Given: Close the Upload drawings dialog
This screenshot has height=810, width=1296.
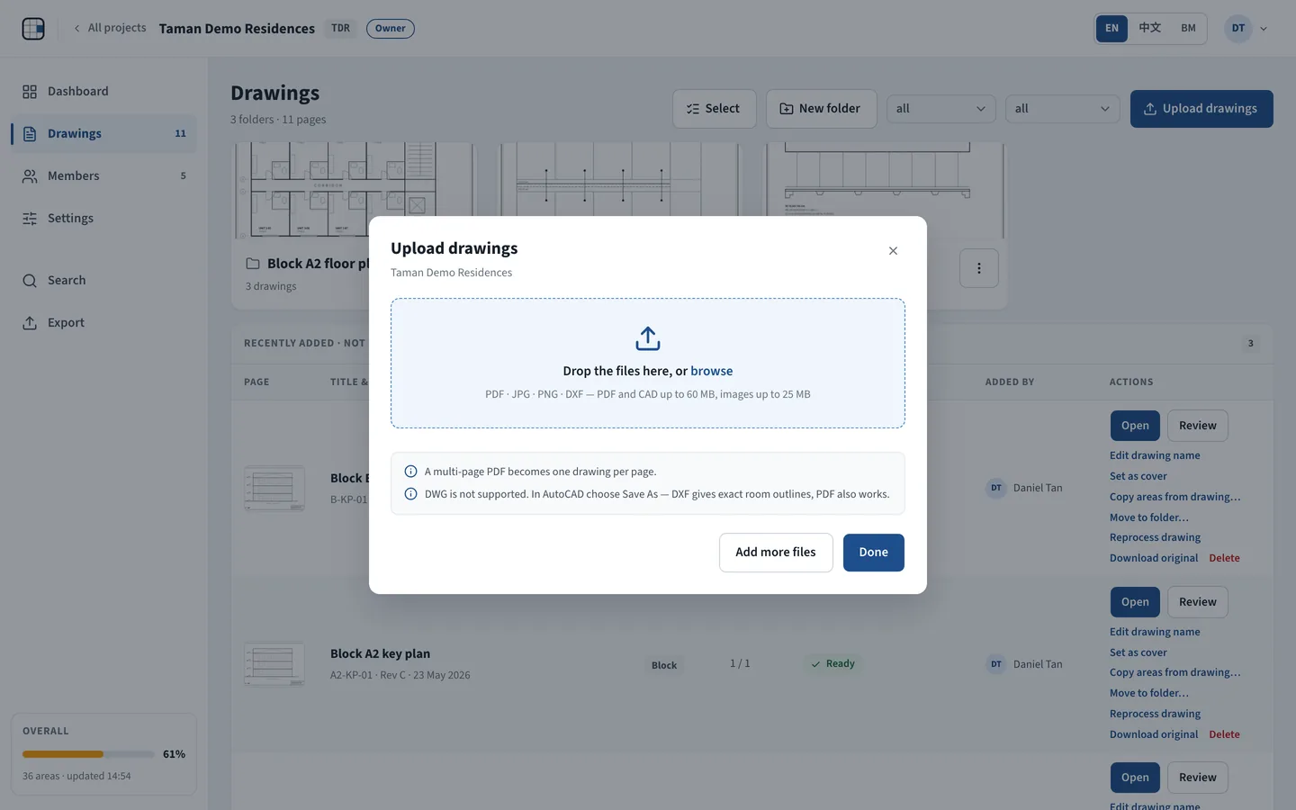Looking at the screenshot, I should pyautogui.click(x=893, y=251).
